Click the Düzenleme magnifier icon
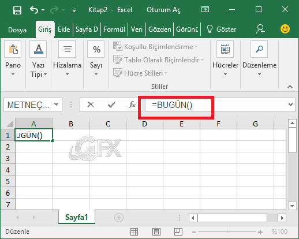Screen dimensions: 299x239 tap(259, 49)
